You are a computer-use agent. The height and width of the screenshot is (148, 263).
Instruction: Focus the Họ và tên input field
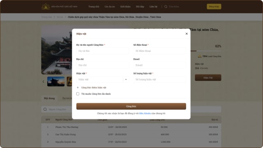[x=102, y=51]
